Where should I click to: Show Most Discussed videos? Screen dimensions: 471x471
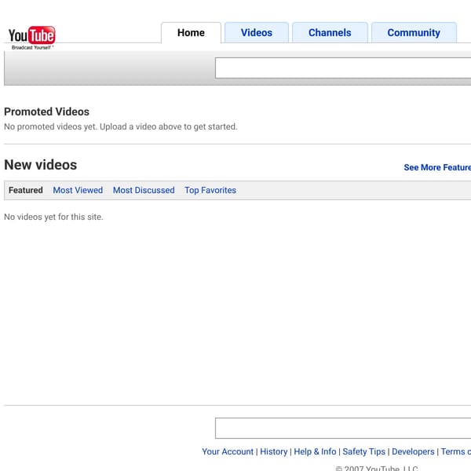click(x=144, y=190)
